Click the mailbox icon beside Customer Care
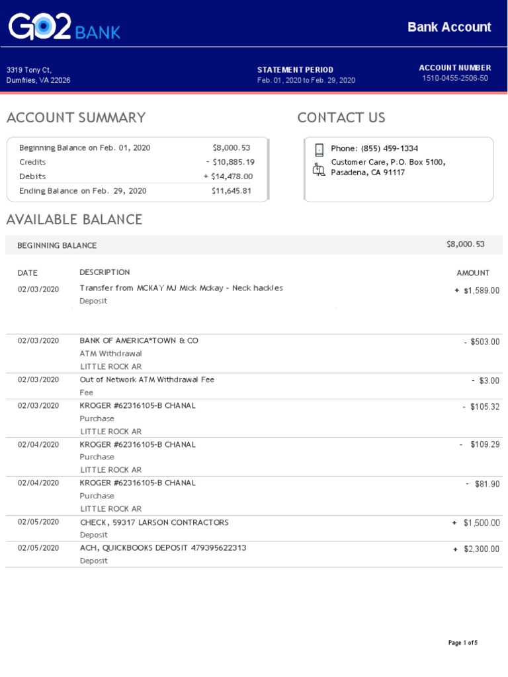 point(319,169)
